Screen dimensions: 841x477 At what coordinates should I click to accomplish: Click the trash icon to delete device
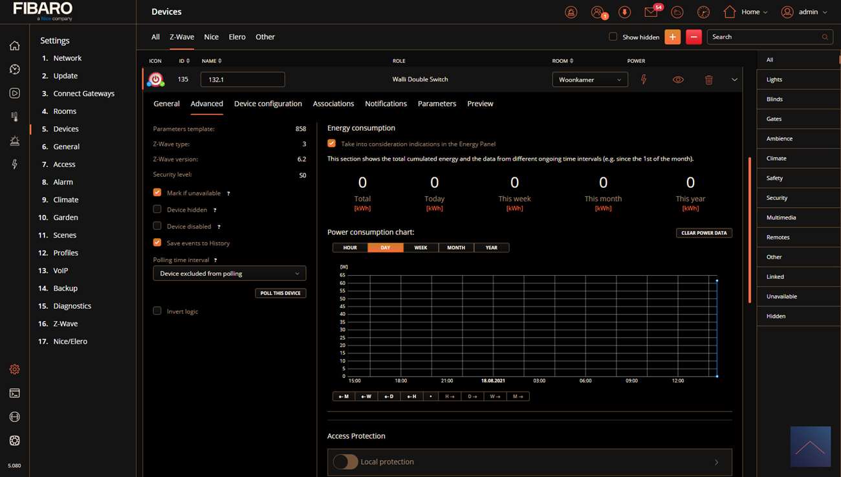(708, 80)
